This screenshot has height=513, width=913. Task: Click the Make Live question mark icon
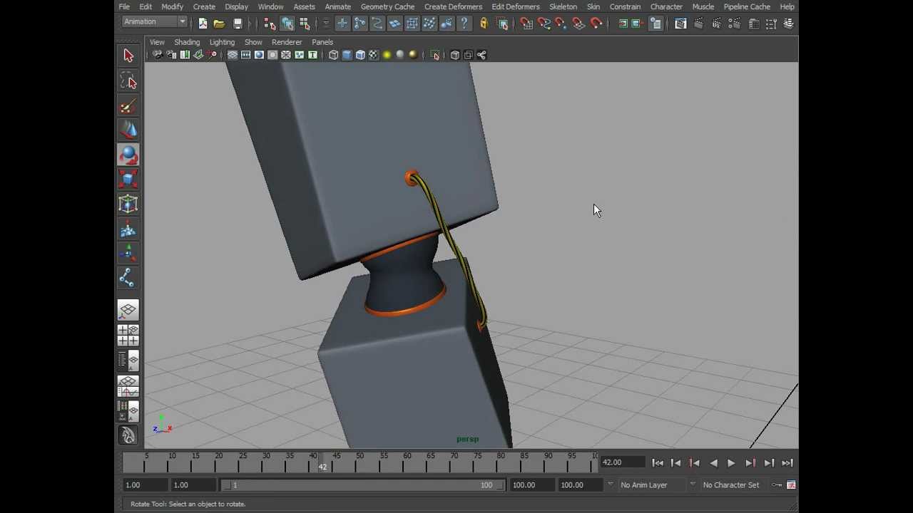click(x=464, y=24)
